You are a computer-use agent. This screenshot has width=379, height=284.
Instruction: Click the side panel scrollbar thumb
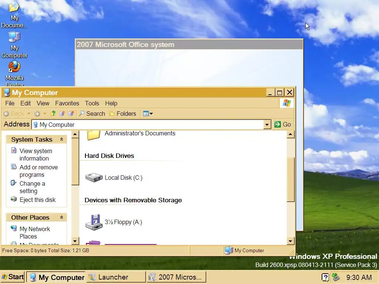75,162
